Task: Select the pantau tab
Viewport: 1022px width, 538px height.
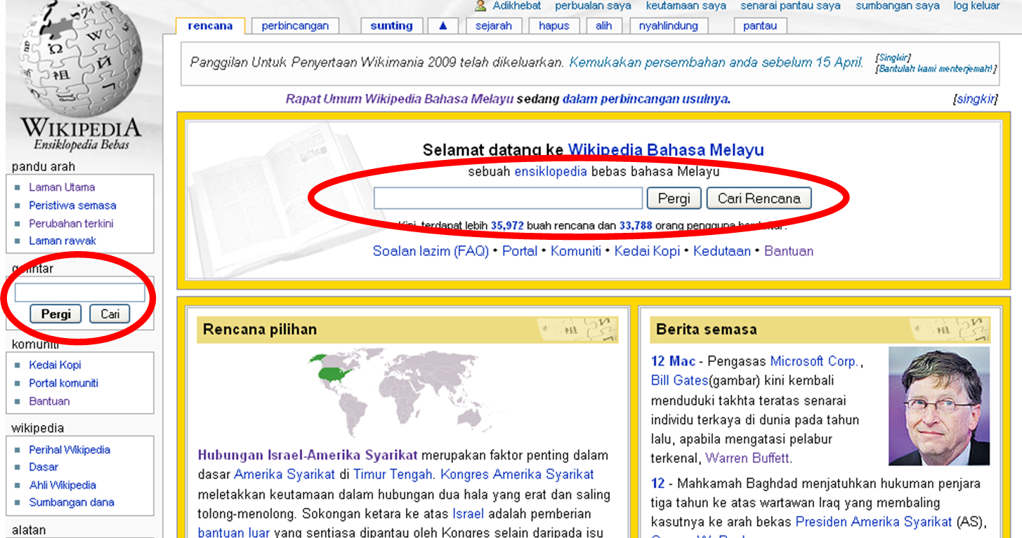Action: 760,26
